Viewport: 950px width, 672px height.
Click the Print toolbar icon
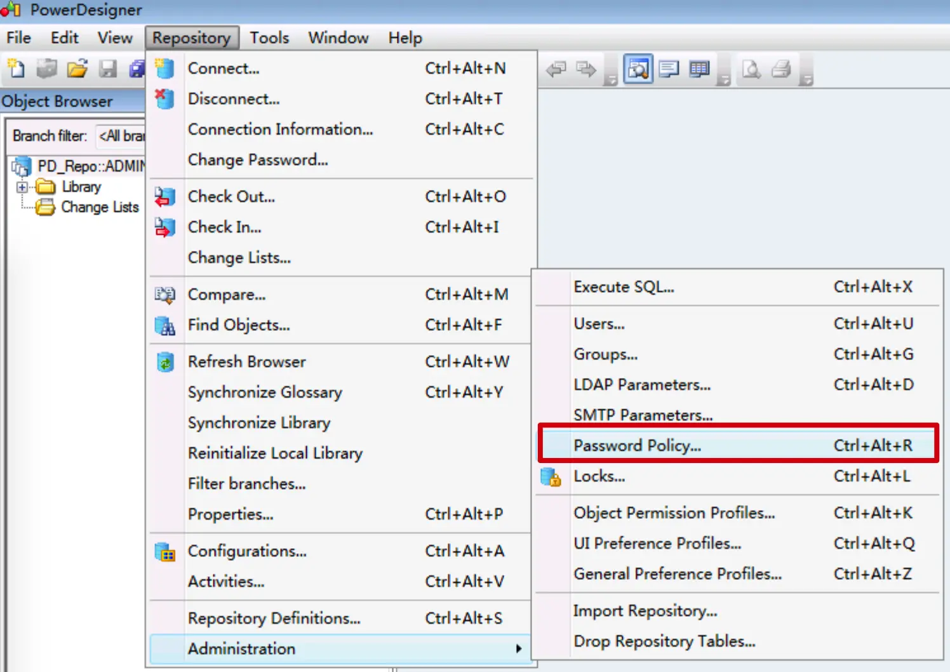pyautogui.click(x=782, y=69)
